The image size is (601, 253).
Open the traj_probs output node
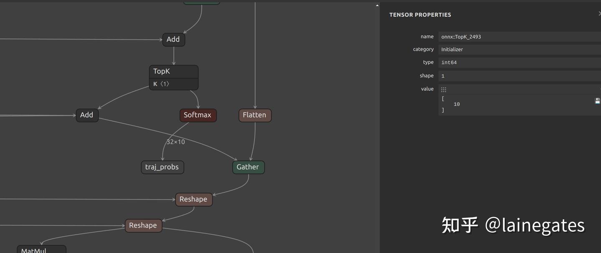tap(162, 167)
